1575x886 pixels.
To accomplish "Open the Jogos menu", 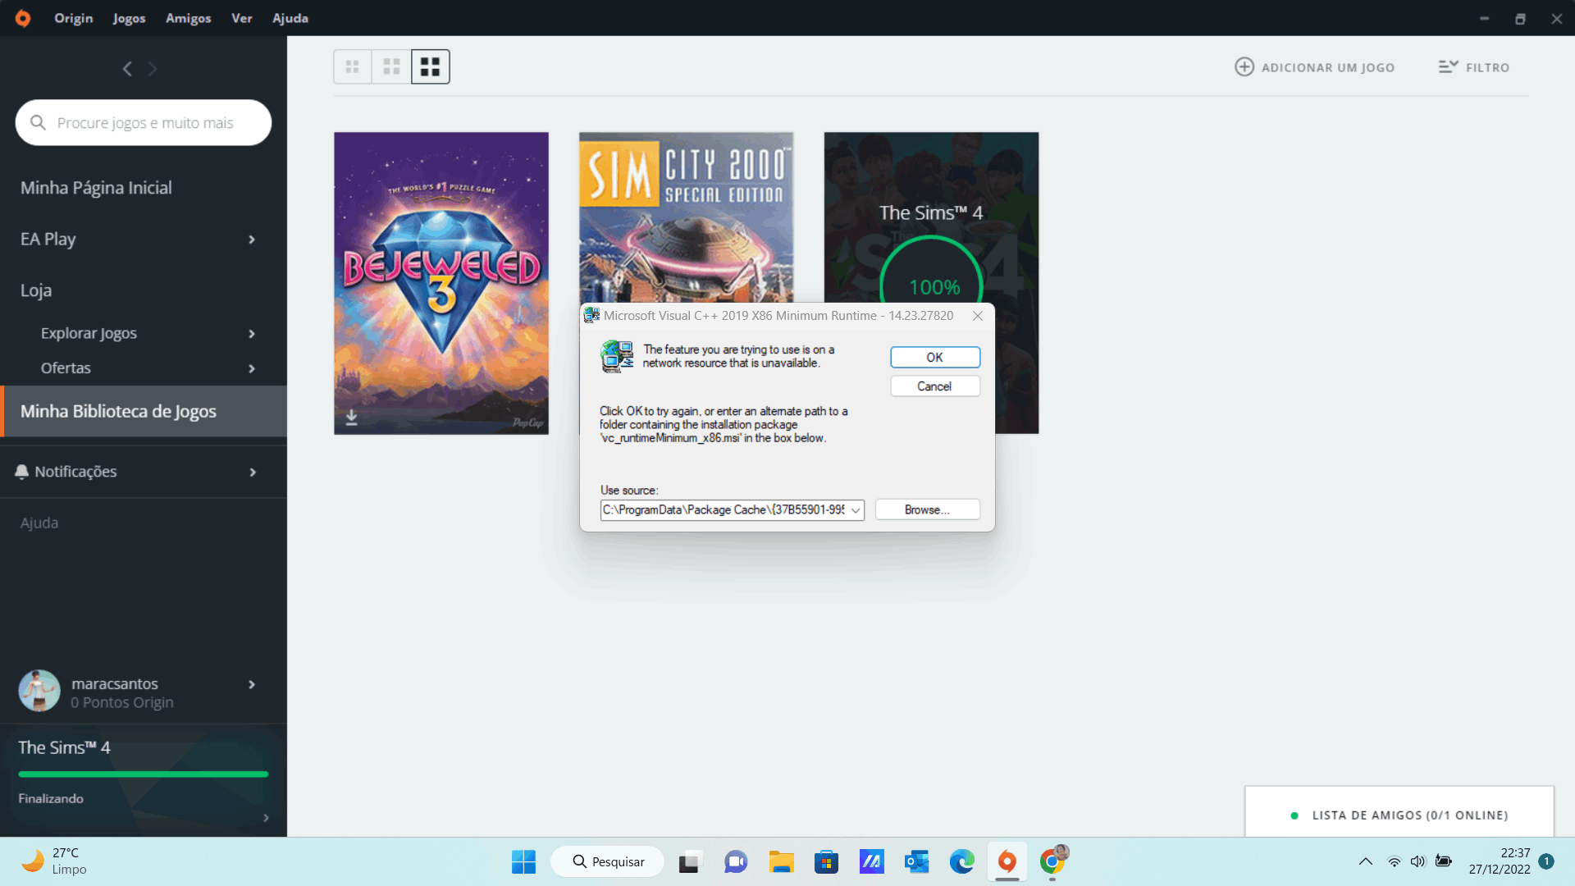I will [x=129, y=18].
